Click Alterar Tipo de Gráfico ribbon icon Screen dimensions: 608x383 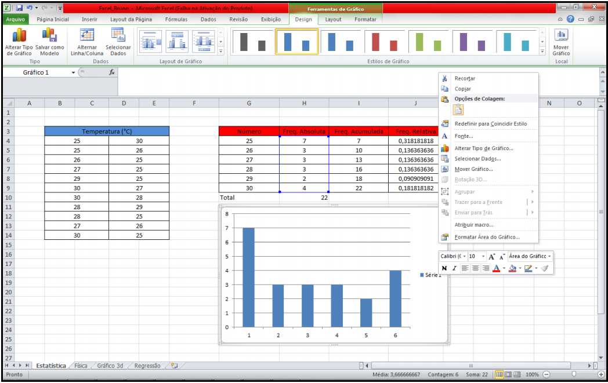[x=19, y=41]
